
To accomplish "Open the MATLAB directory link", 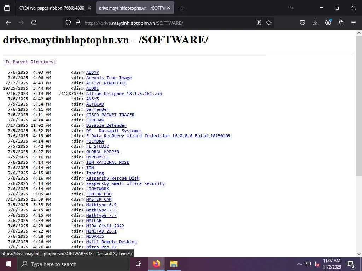I will pos(94,221).
